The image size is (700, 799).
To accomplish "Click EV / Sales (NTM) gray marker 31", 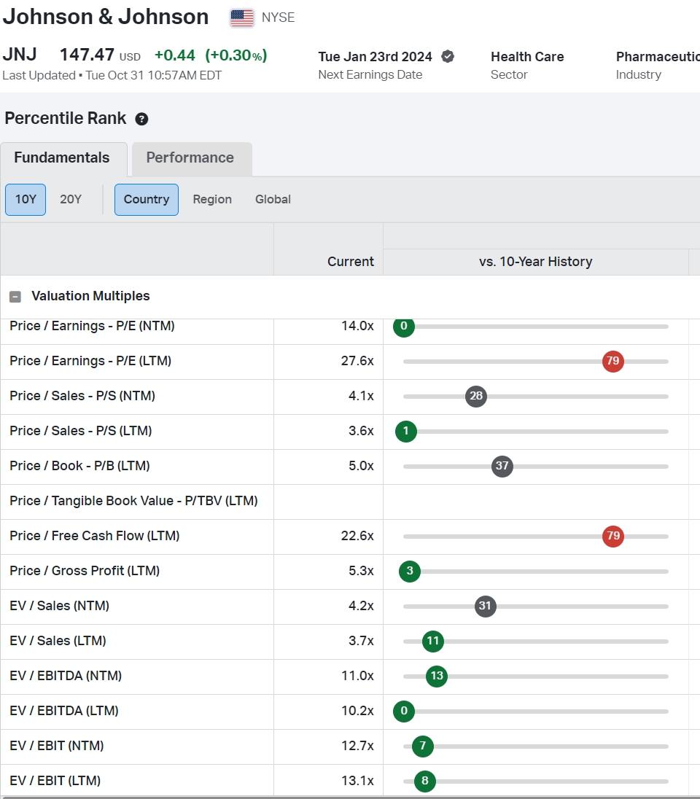I will pos(485,607).
